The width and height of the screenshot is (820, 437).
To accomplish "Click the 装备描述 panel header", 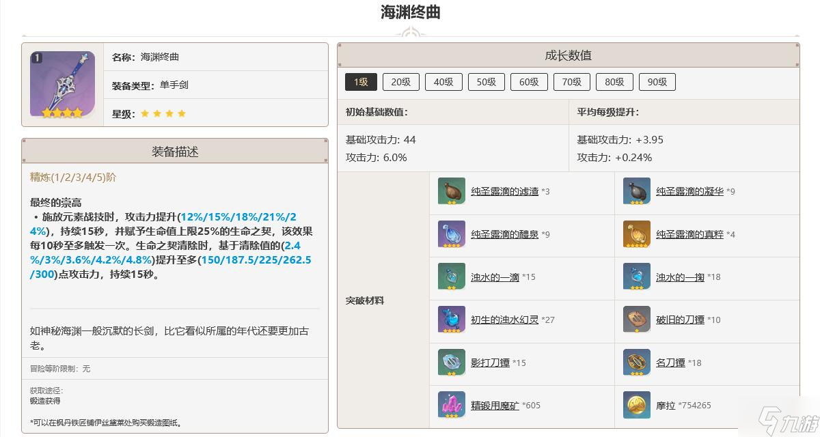I will (175, 151).
